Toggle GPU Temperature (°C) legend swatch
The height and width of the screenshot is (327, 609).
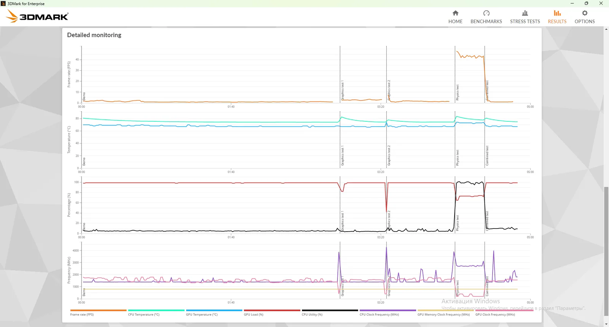(214, 310)
